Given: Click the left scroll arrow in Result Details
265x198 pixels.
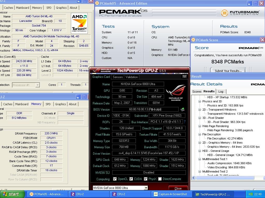Looking at the screenshot, I should click(194, 178).
